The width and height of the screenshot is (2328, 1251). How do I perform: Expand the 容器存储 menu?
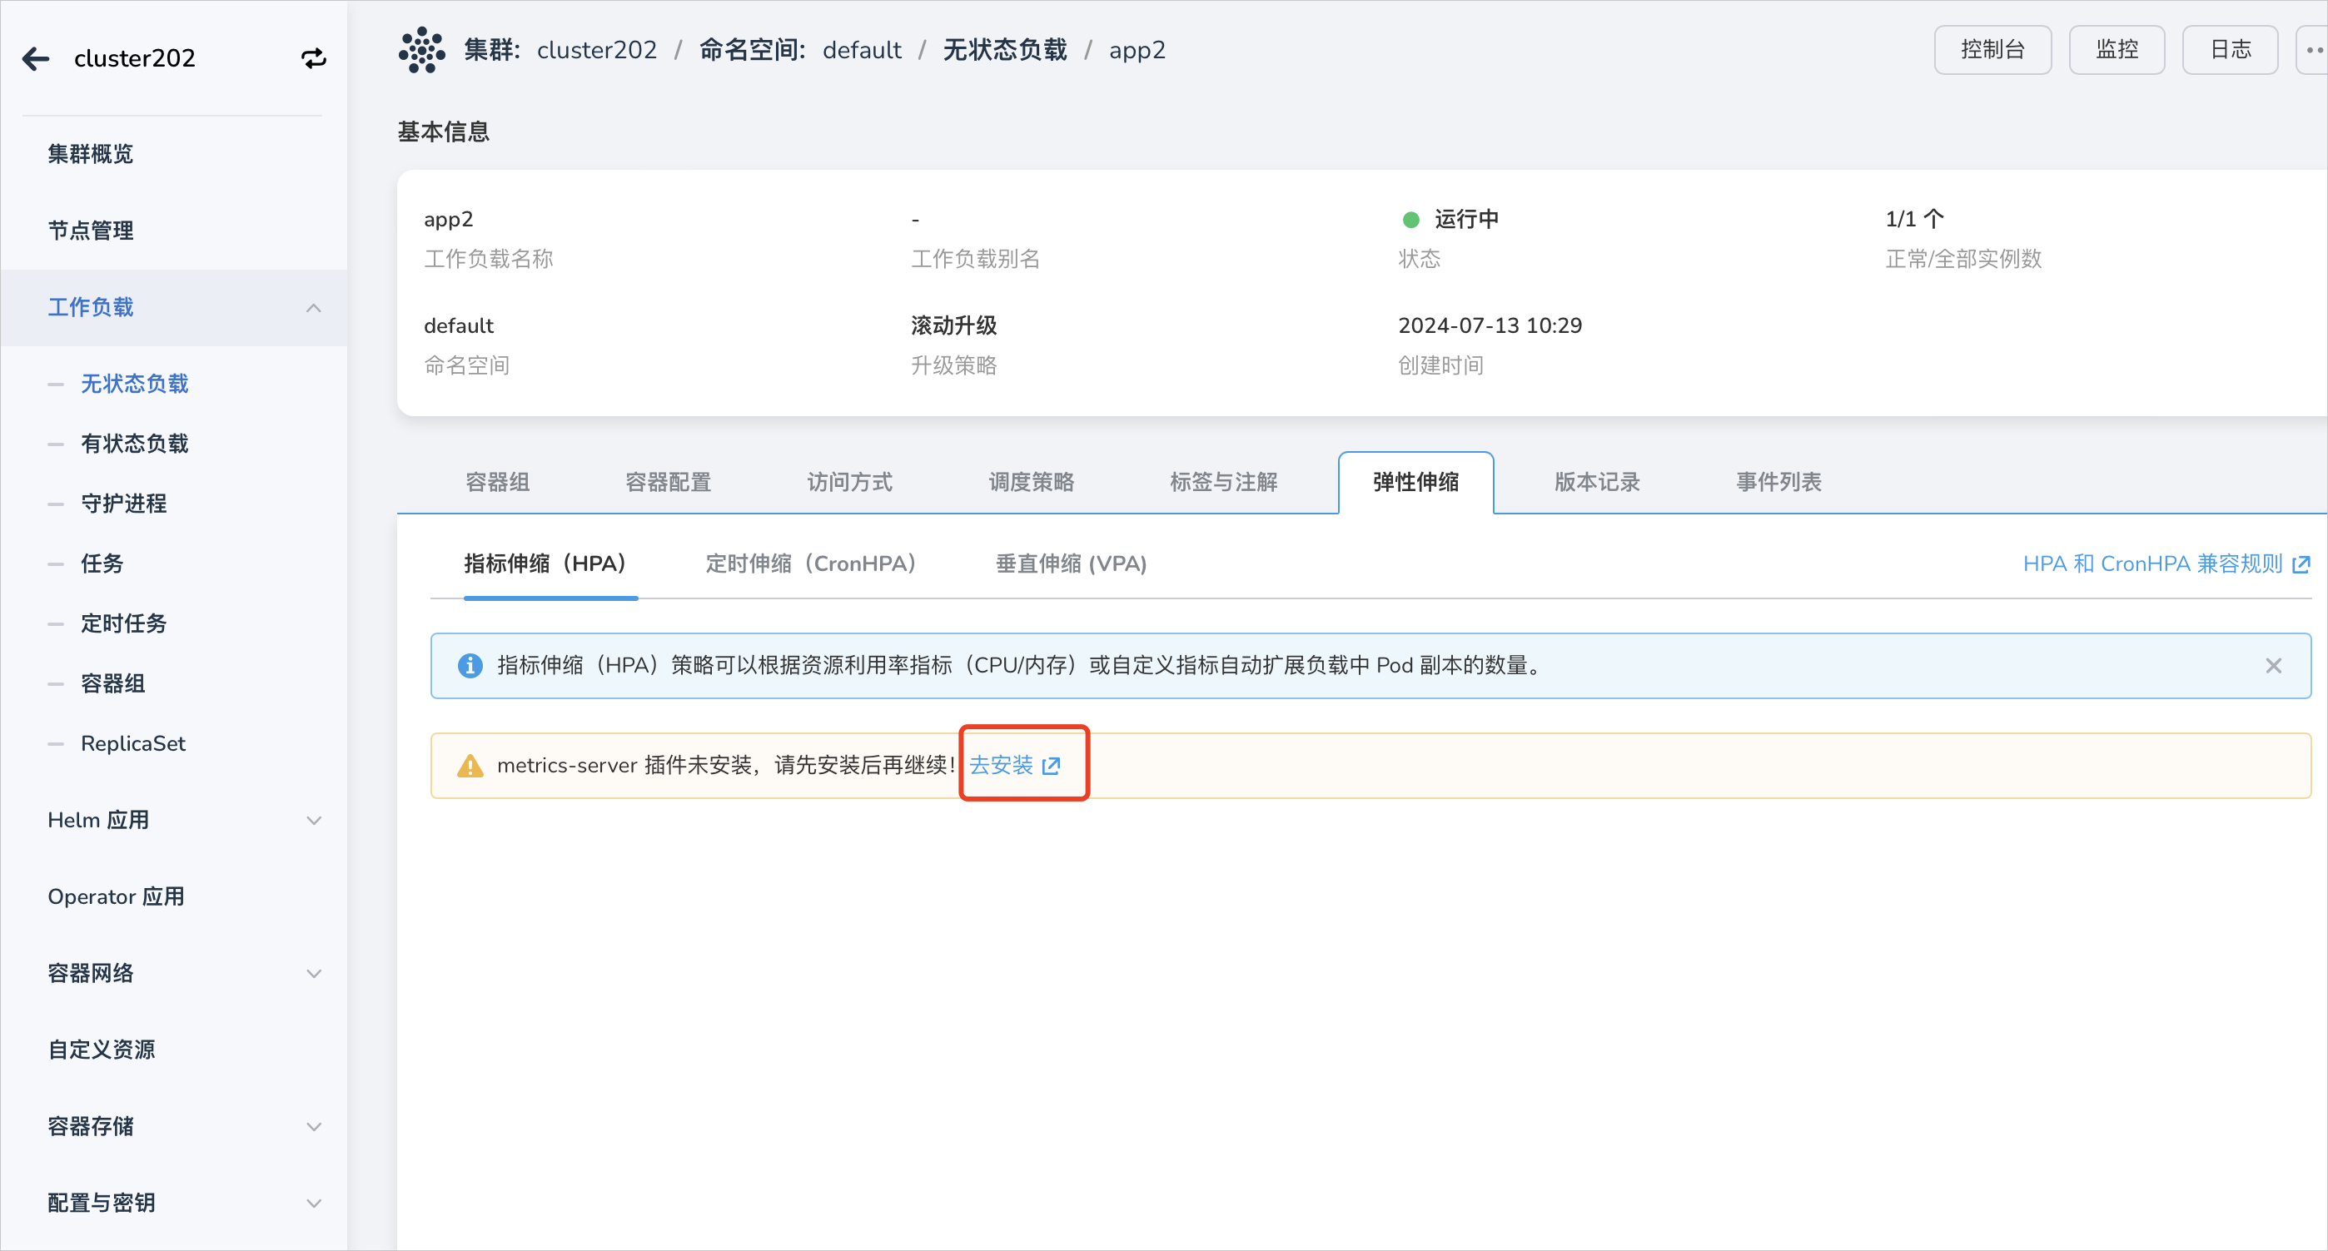coord(314,1127)
